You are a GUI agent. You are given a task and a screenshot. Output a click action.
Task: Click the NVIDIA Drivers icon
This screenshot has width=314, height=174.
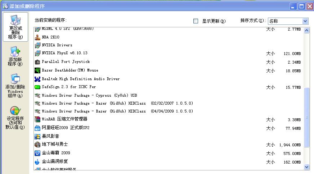pos(37,45)
